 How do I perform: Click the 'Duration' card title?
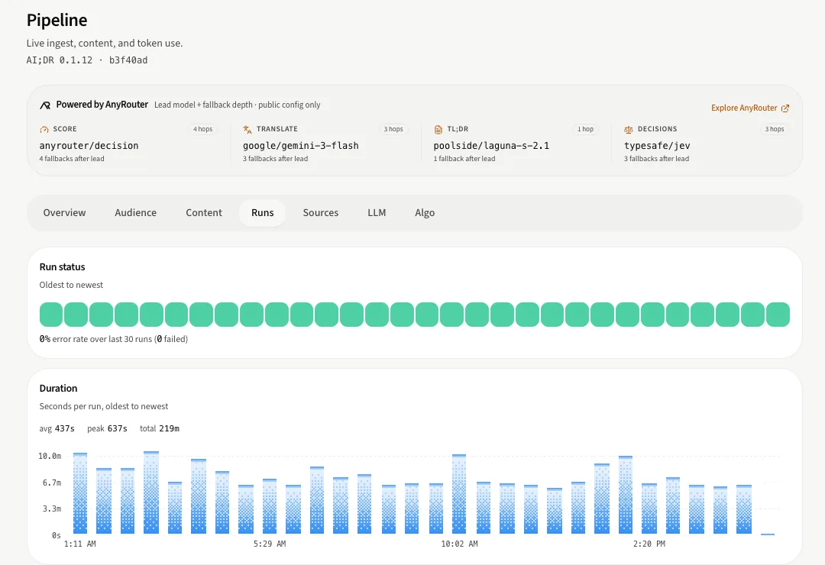pos(58,389)
